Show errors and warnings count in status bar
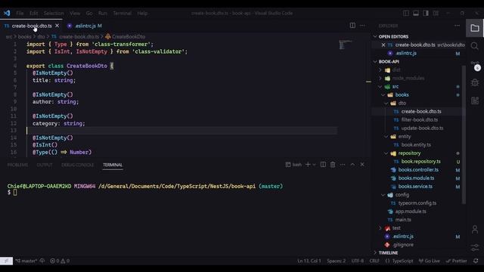The image size is (484, 272). [60, 261]
